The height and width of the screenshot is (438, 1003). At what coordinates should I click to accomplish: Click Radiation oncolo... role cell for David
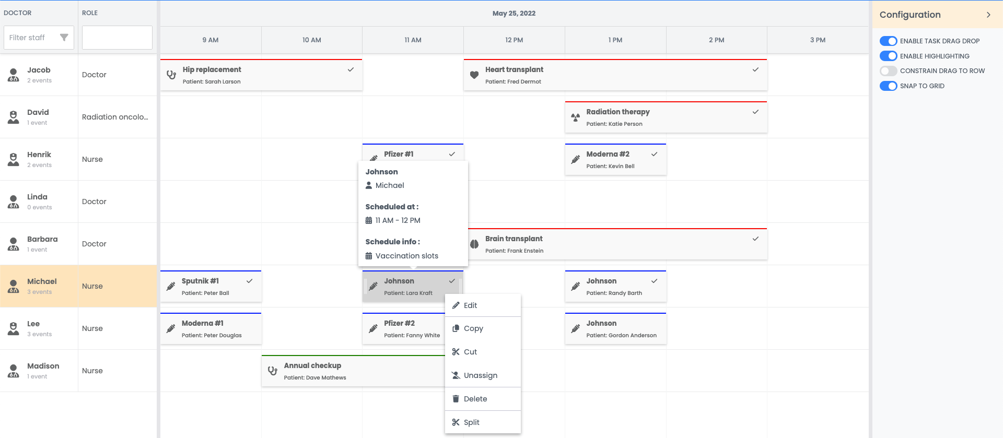click(117, 117)
